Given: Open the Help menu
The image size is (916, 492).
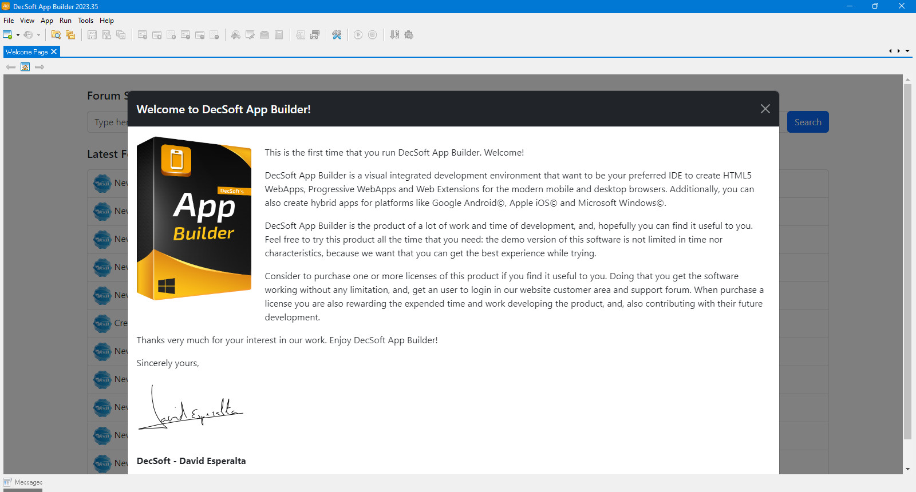Looking at the screenshot, I should [107, 21].
